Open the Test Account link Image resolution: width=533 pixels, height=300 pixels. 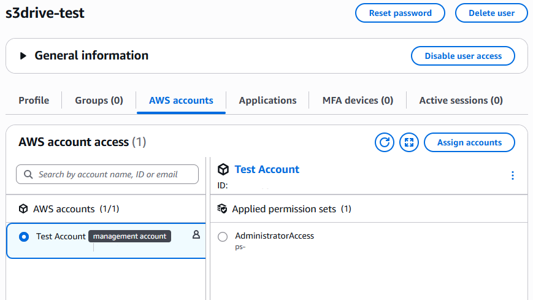(267, 169)
